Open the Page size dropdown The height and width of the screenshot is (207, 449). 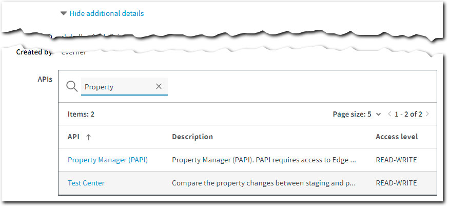(x=378, y=114)
